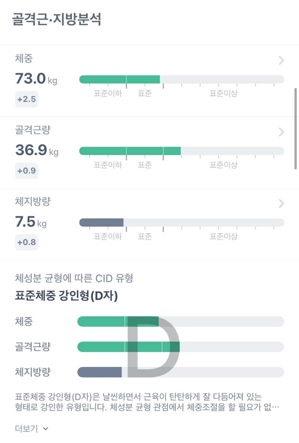The height and width of the screenshot is (443, 299).
Task: Tap the large D letter graphic
Action: point(153,347)
